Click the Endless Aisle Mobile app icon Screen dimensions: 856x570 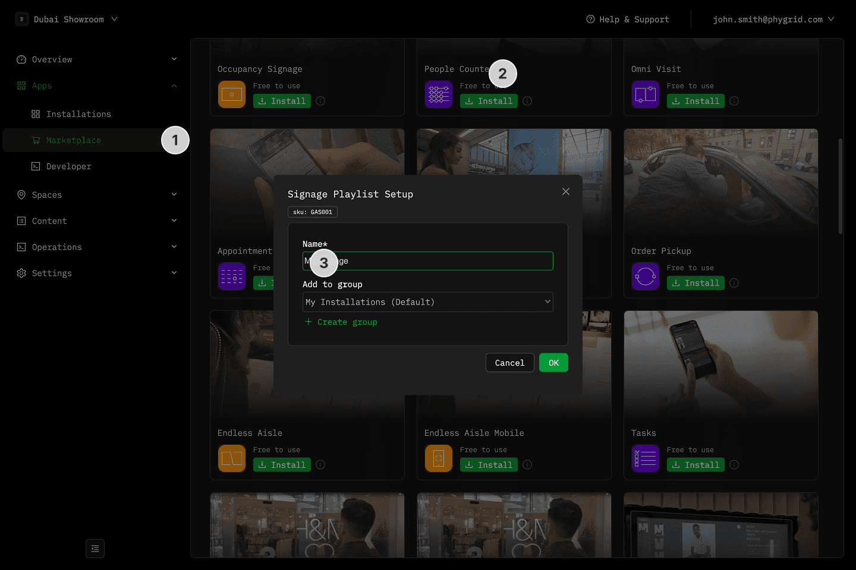[439, 458]
